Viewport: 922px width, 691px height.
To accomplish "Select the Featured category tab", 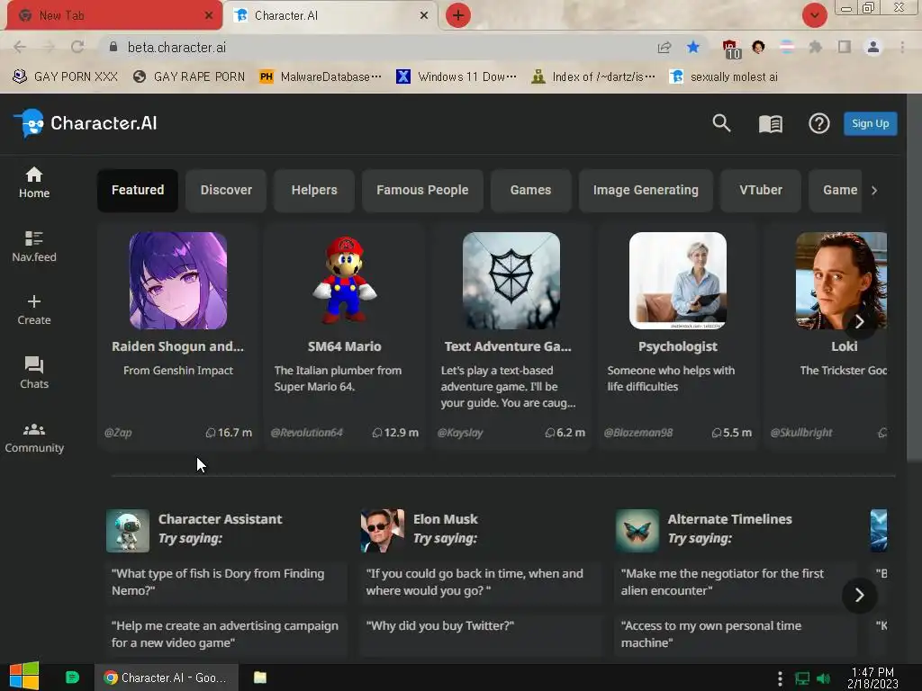I will coord(138,191).
